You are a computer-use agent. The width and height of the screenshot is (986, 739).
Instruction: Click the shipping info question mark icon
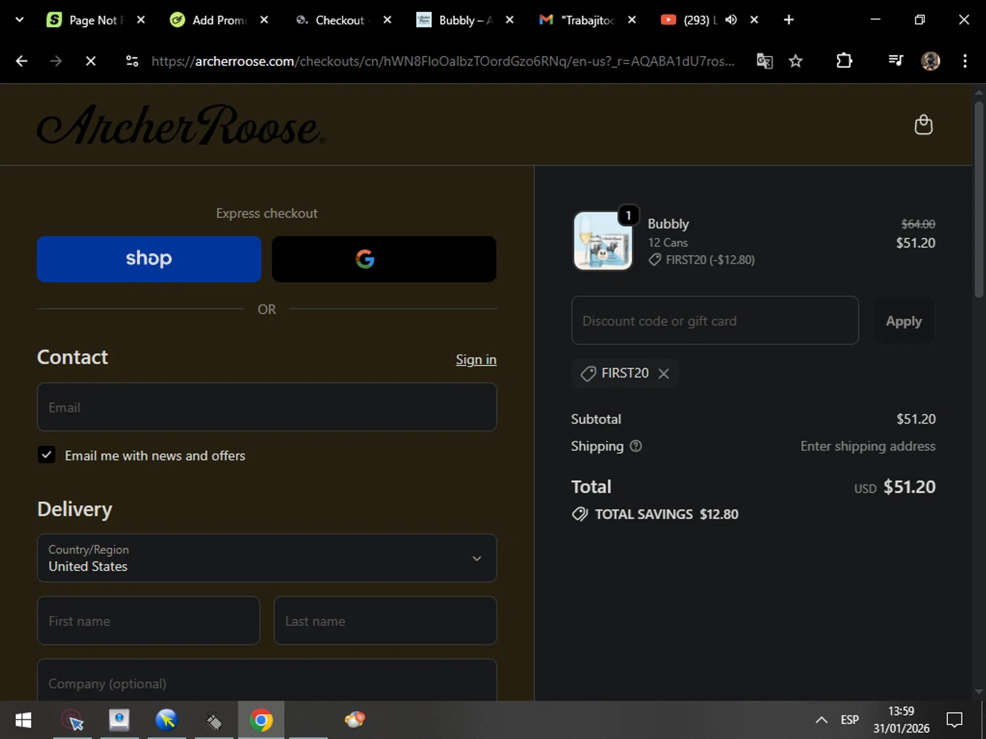click(x=636, y=446)
